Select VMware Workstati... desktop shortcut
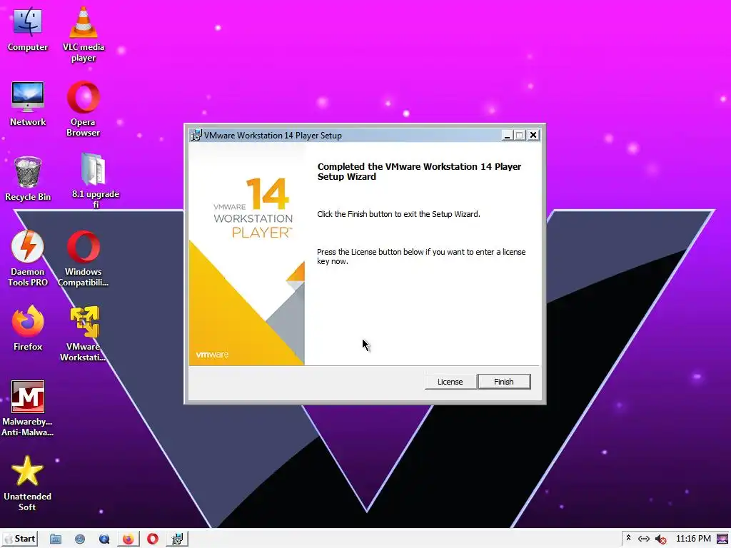The height and width of the screenshot is (548, 731). [83, 333]
